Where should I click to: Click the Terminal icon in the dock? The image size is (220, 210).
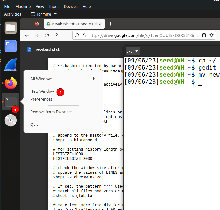pyautogui.click(x=11, y=101)
